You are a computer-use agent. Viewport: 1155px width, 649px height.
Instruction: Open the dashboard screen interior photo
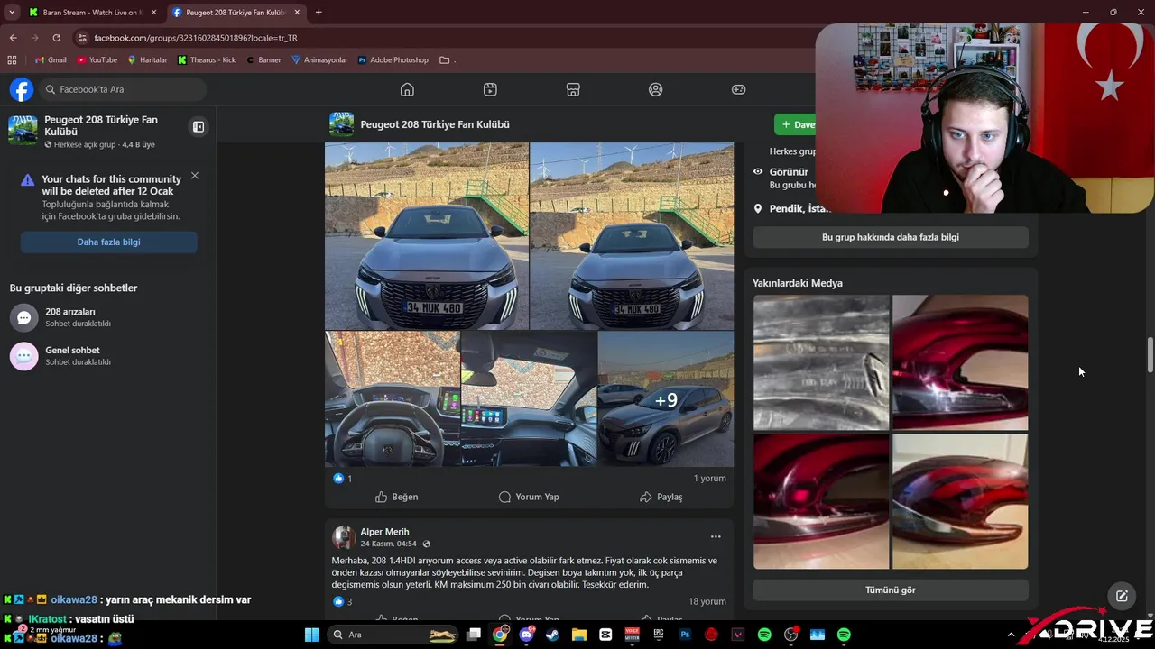[x=529, y=398]
